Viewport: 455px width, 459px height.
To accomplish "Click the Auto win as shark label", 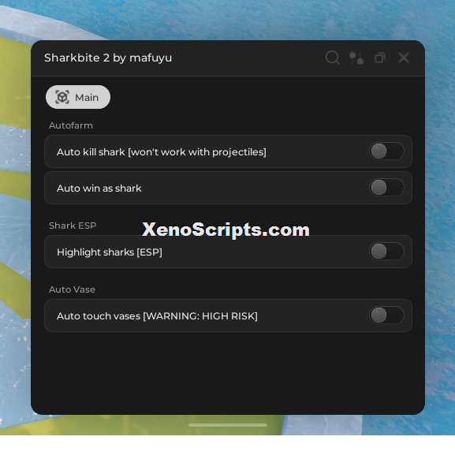I will (99, 188).
